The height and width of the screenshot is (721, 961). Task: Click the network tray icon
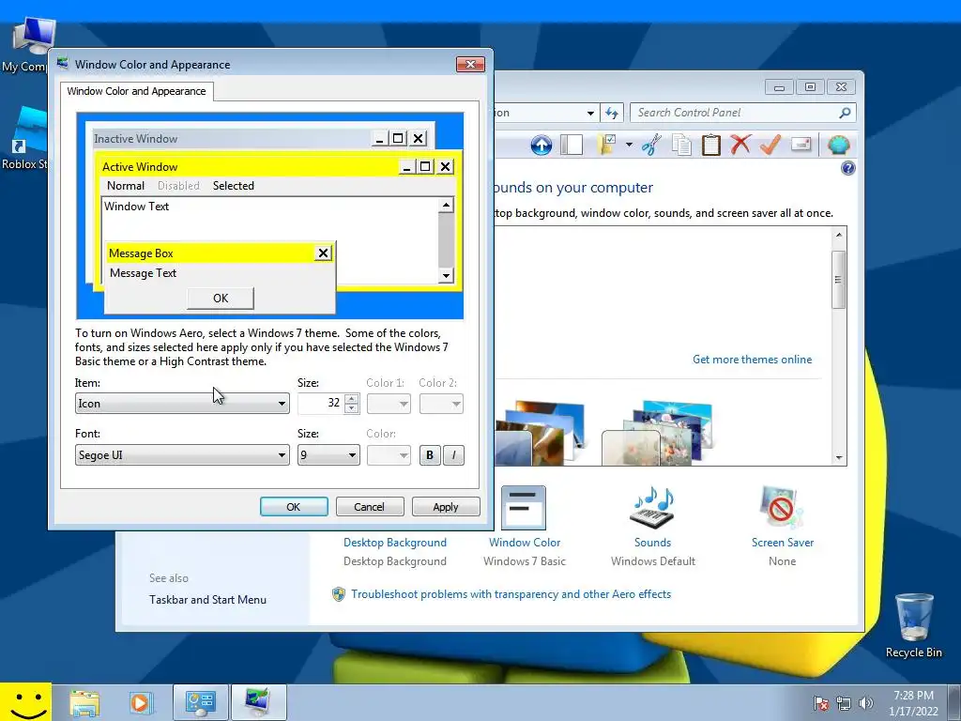point(844,703)
